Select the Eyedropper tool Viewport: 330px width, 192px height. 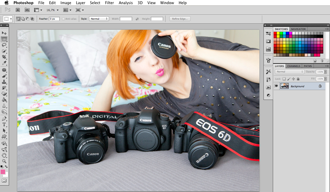(x=4, y=63)
